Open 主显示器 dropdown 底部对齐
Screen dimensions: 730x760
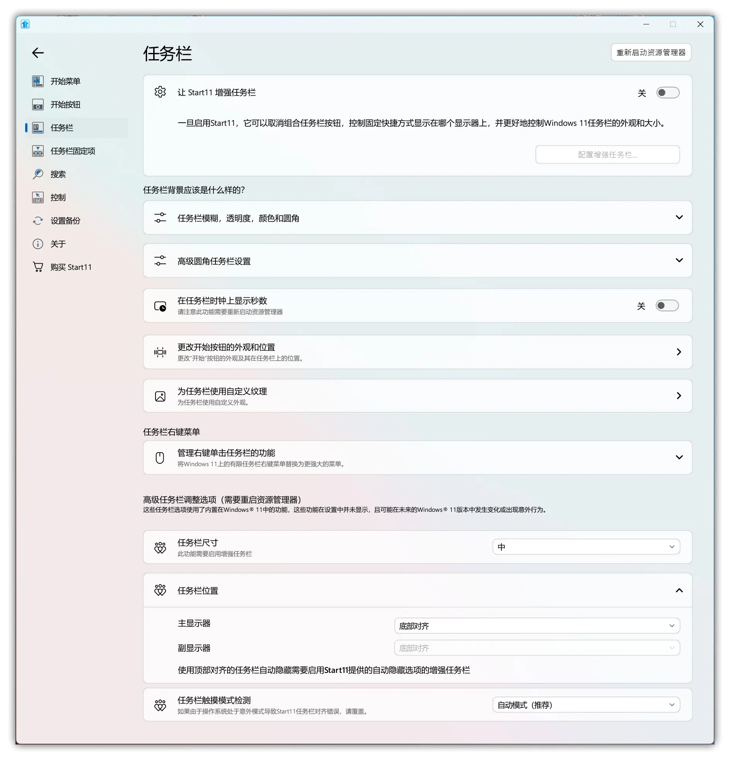point(537,625)
